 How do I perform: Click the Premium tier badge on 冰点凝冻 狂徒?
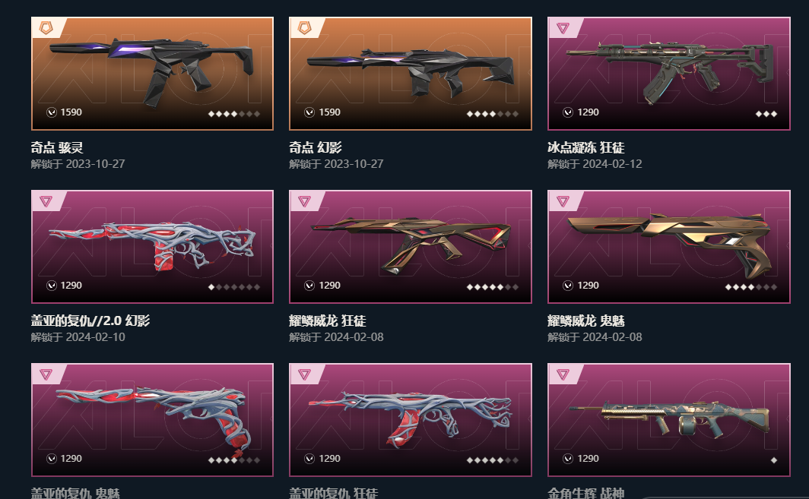click(x=563, y=28)
